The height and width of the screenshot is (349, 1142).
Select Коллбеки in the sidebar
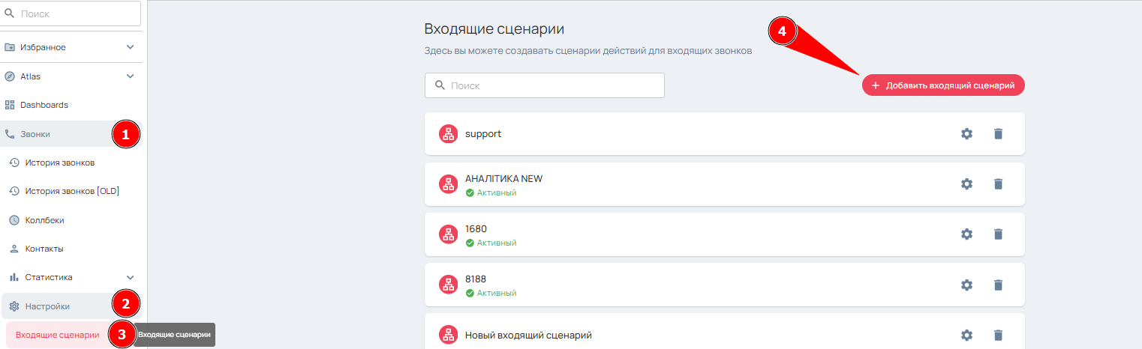coord(44,220)
